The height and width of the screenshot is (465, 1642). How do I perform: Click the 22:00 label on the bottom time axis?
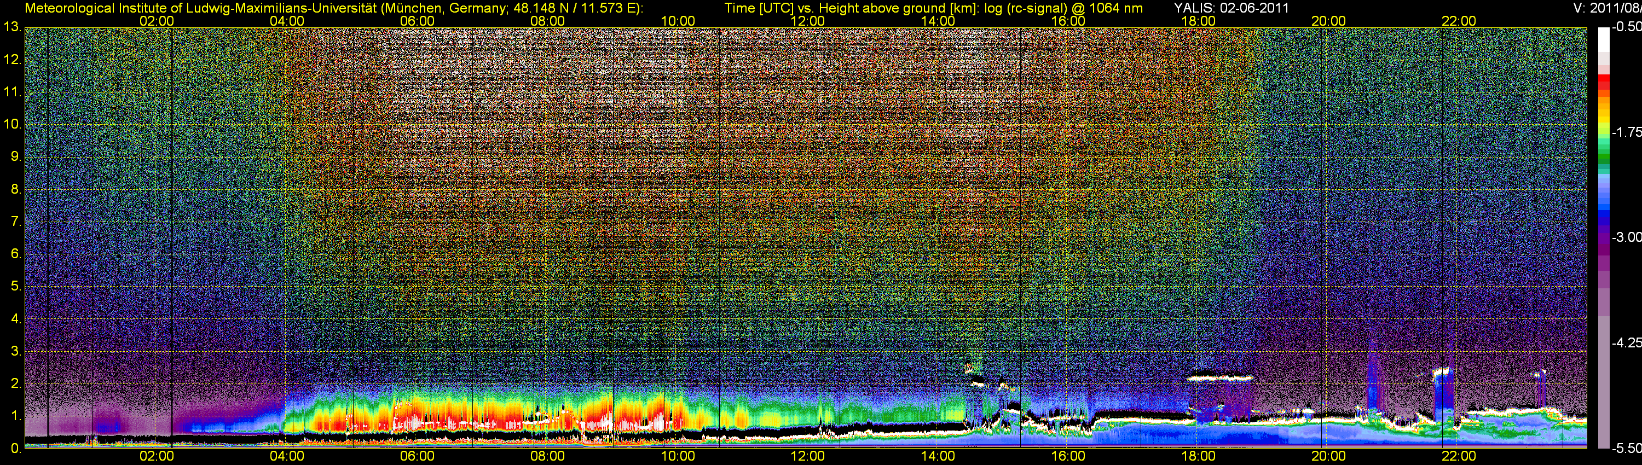click(1459, 457)
